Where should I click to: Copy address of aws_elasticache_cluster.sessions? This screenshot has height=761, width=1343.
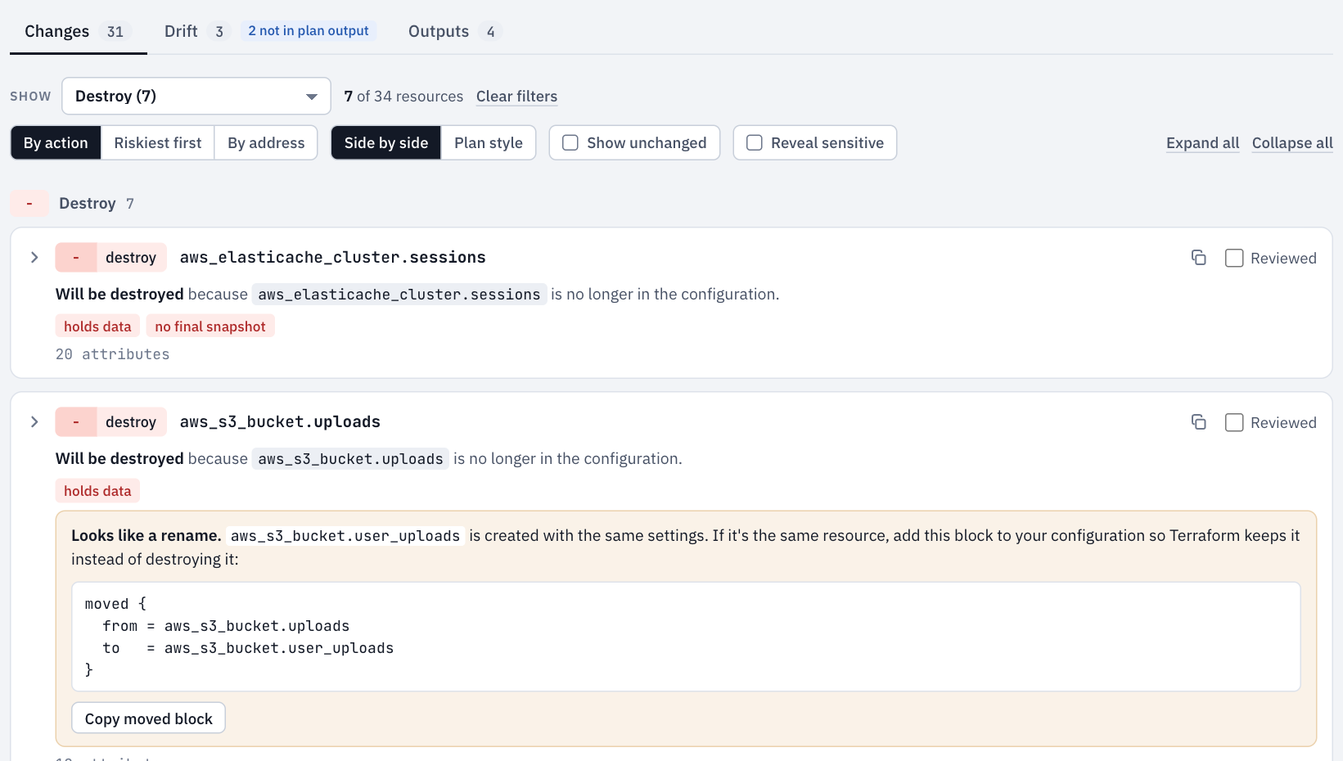pyautogui.click(x=1198, y=258)
